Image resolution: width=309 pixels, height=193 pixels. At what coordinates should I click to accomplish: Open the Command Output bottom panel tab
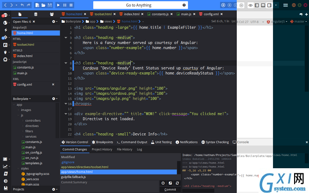pyautogui.click(x=132, y=142)
